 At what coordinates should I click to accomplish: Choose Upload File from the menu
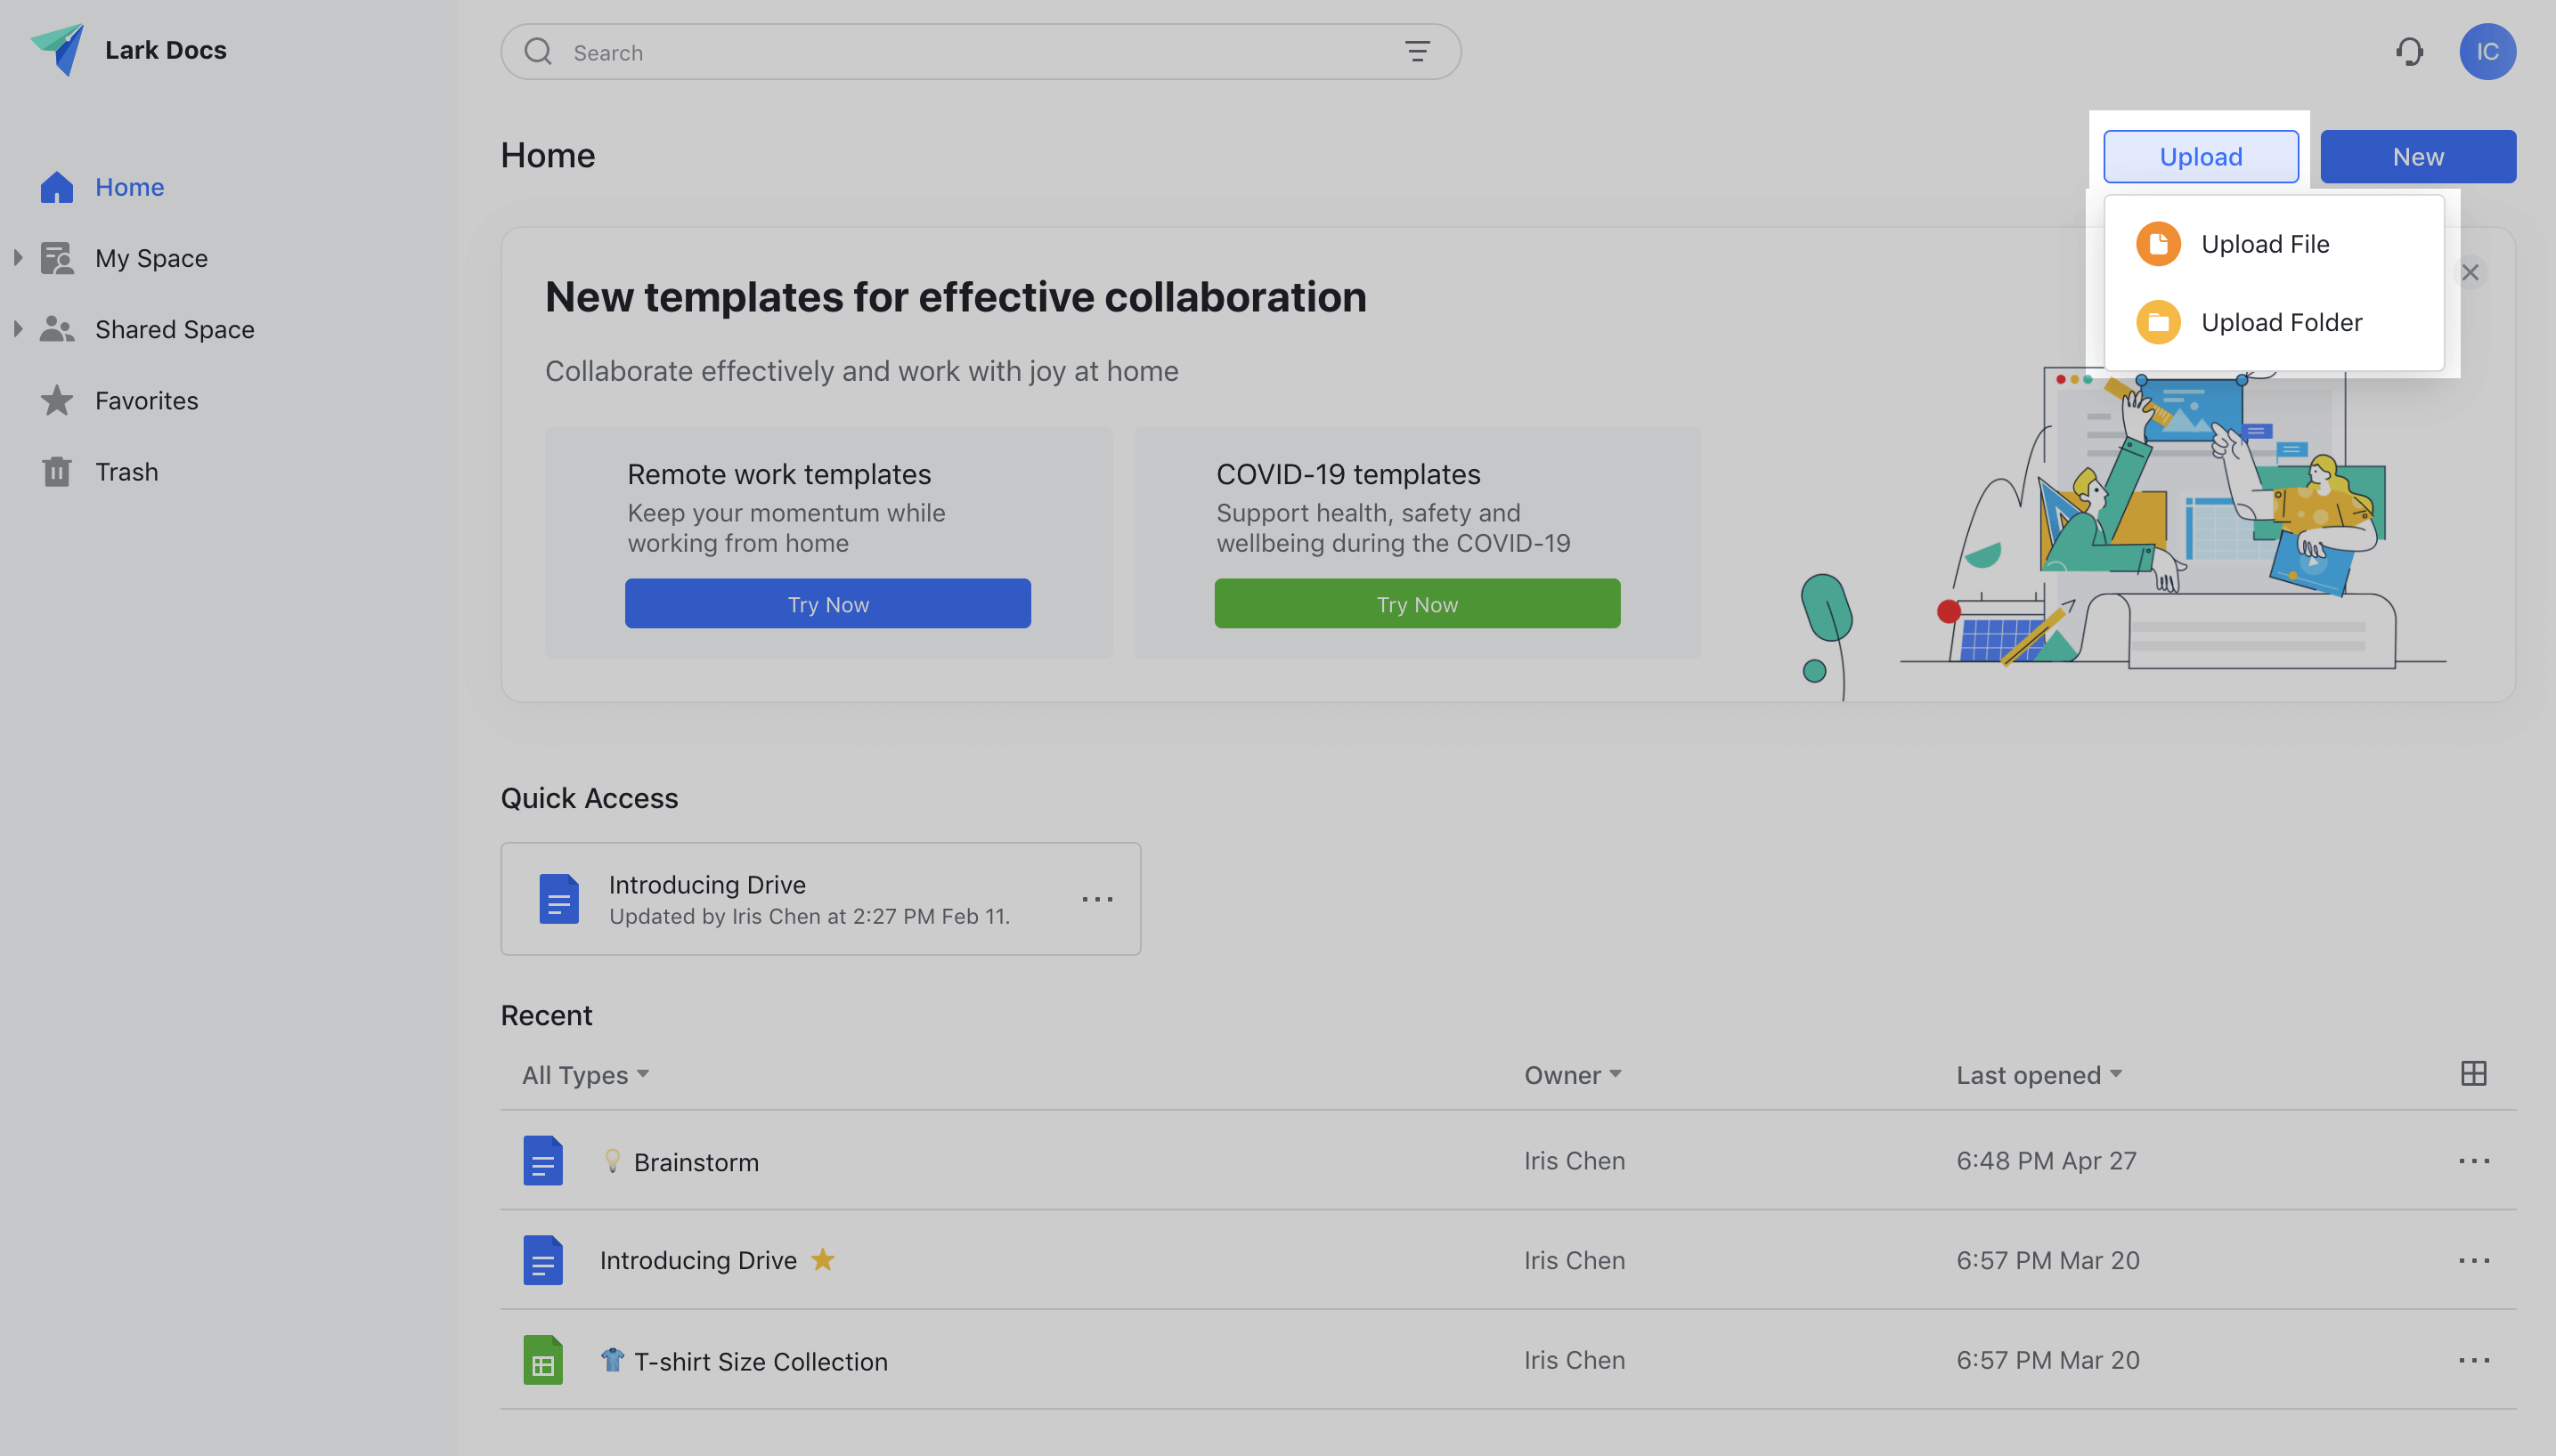pyautogui.click(x=2265, y=244)
